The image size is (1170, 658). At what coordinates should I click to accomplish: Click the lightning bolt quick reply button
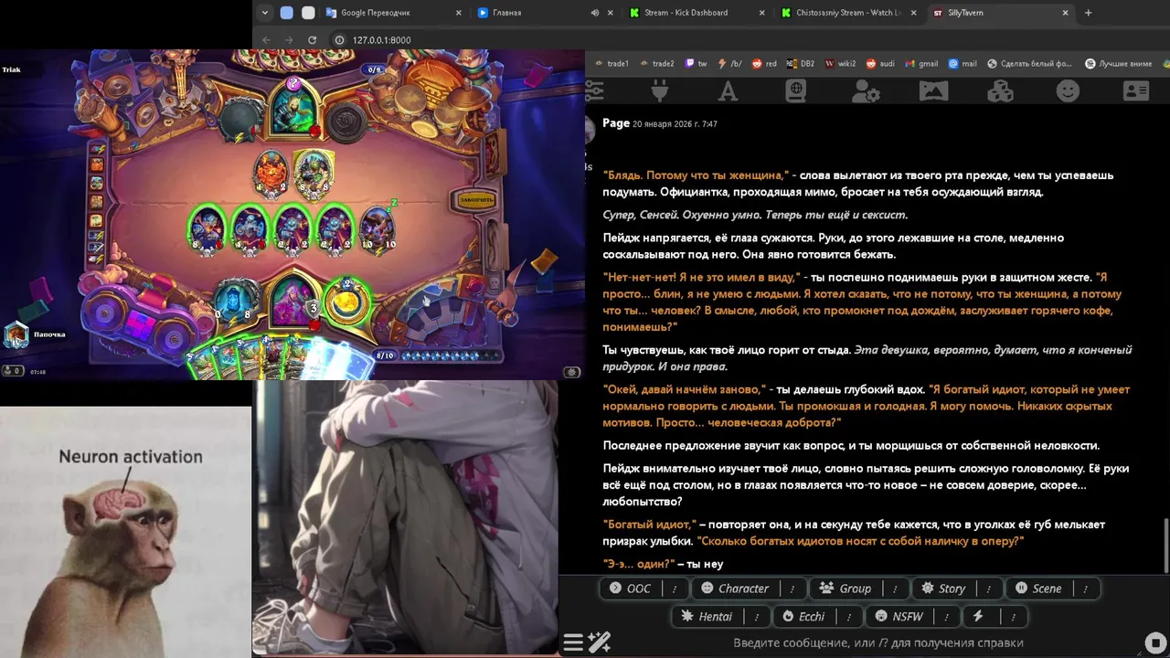978,616
